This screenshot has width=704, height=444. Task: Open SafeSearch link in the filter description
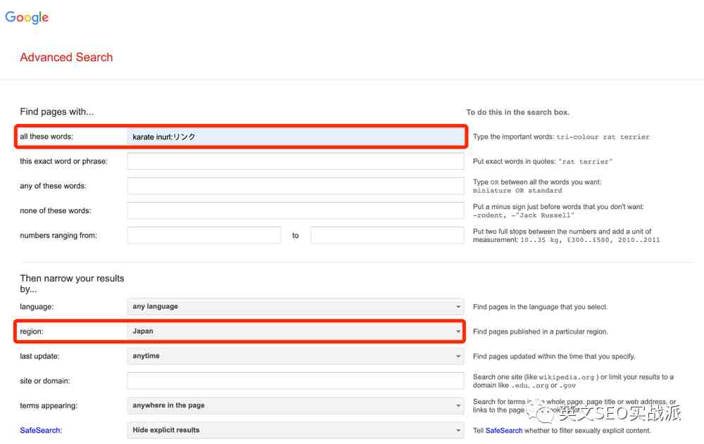pyautogui.click(x=504, y=431)
